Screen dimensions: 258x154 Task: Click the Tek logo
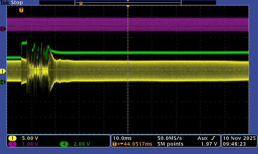[x=5, y=3]
